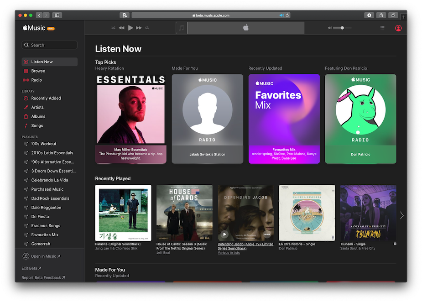Screen dimensions: 422x302
Task: Click Open in Music link
Action: (42, 256)
